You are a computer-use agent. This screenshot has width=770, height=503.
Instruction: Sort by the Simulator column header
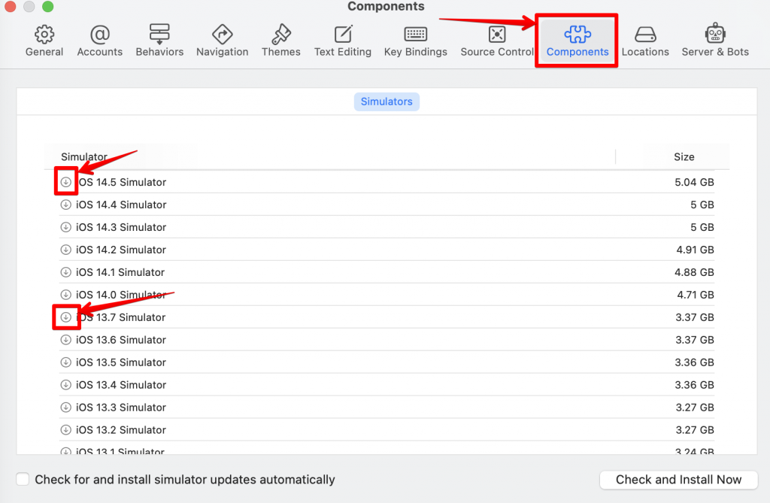click(84, 156)
